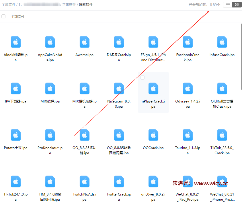Select Taurine_1.1.3.ipa file icon
Viewport: 242px width, 205px height.
(x=188, y=135)
